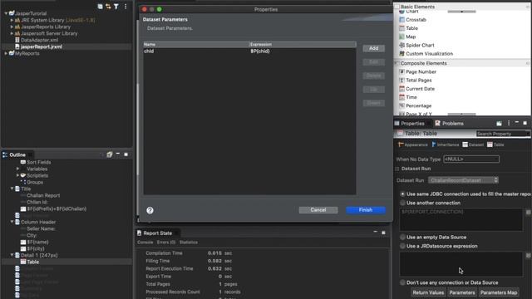This screenshot has width=532, height=299.
Task: Toggle the Dataset Run checkbox
Action: pos(397,169)
